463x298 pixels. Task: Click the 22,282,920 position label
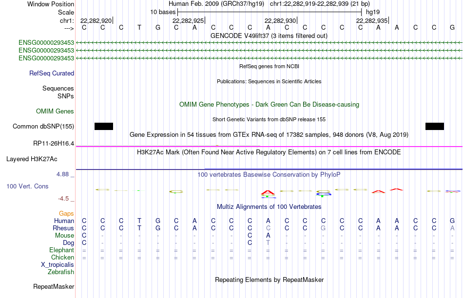click(96, 20)
